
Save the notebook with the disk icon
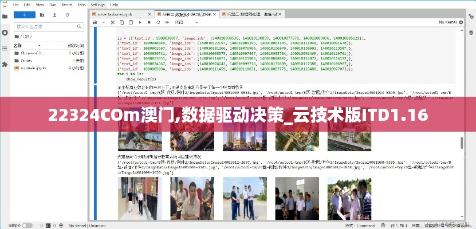95,22
